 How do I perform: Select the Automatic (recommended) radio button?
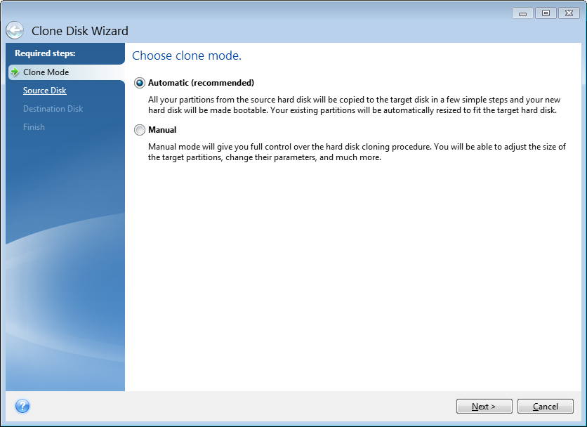[140, 83]
